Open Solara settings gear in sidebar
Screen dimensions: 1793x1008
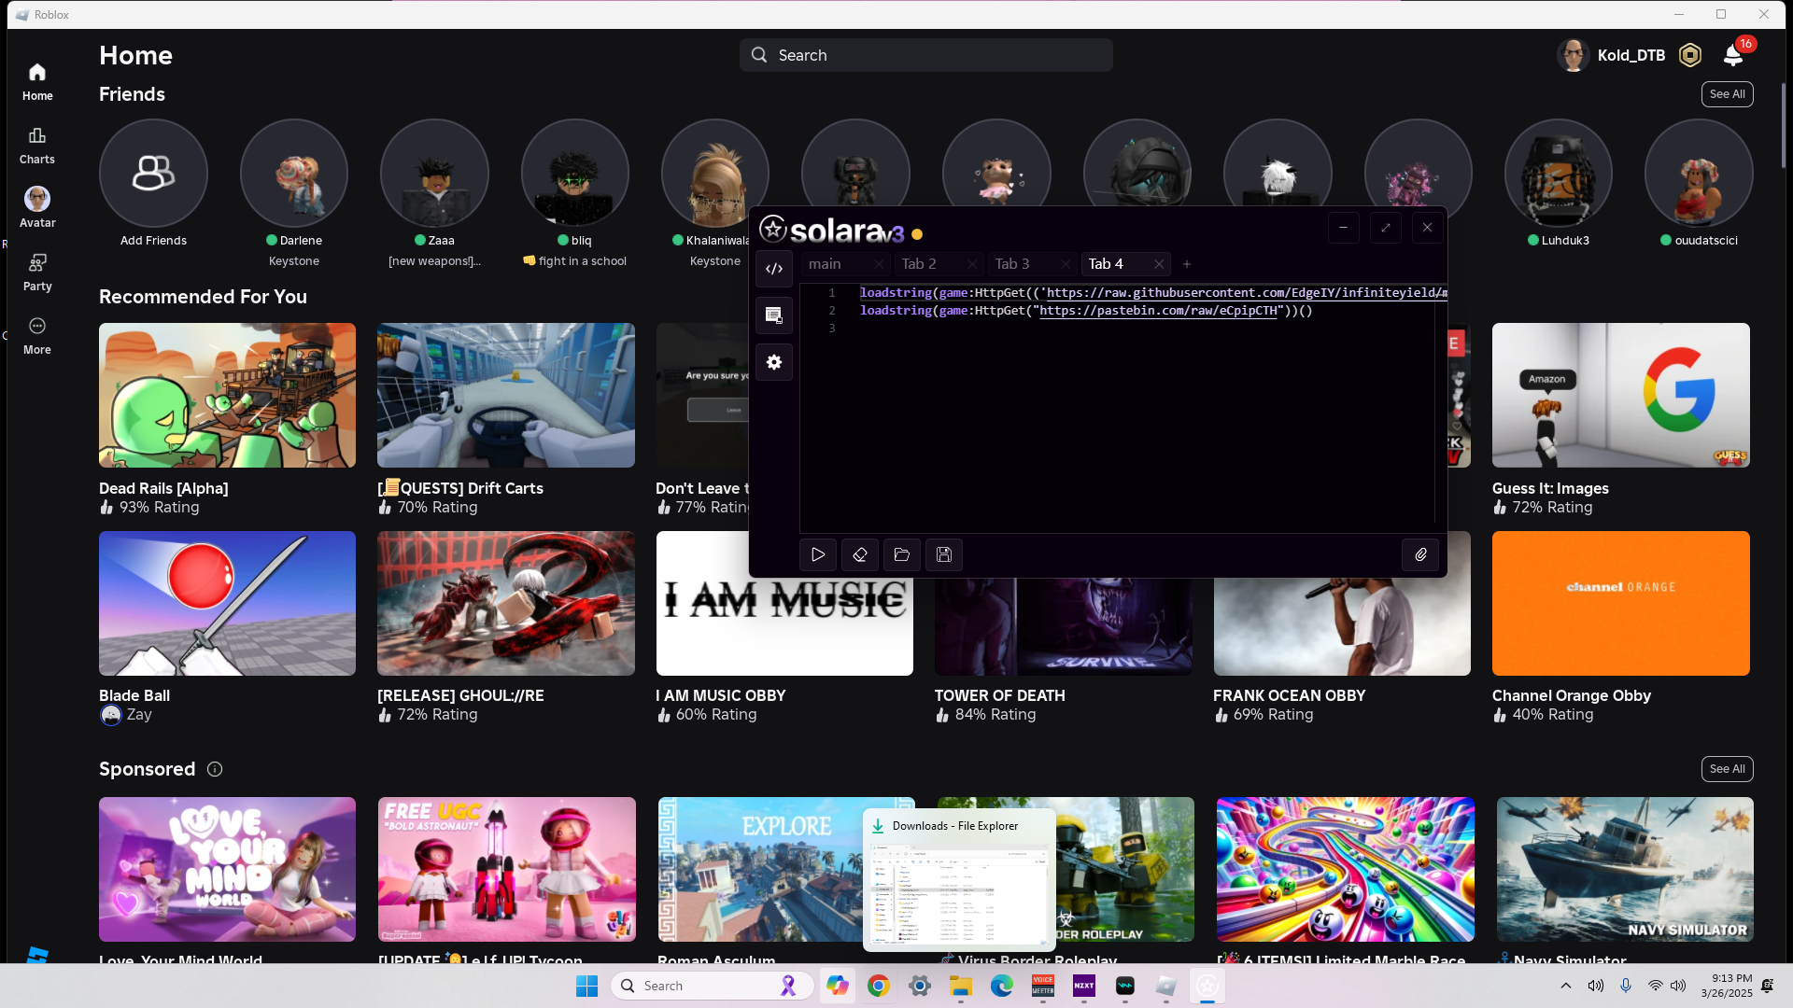tap(774, 362)
